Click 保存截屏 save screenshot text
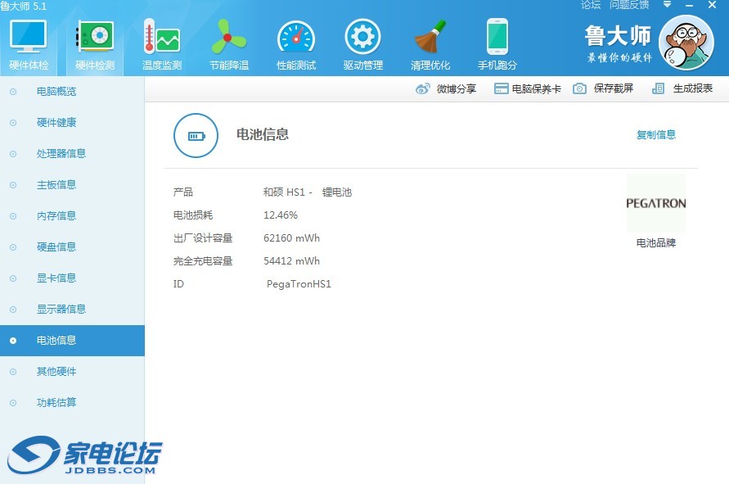Image resolution: width=729 pixels, height=484 pixels. pos(614,88)
